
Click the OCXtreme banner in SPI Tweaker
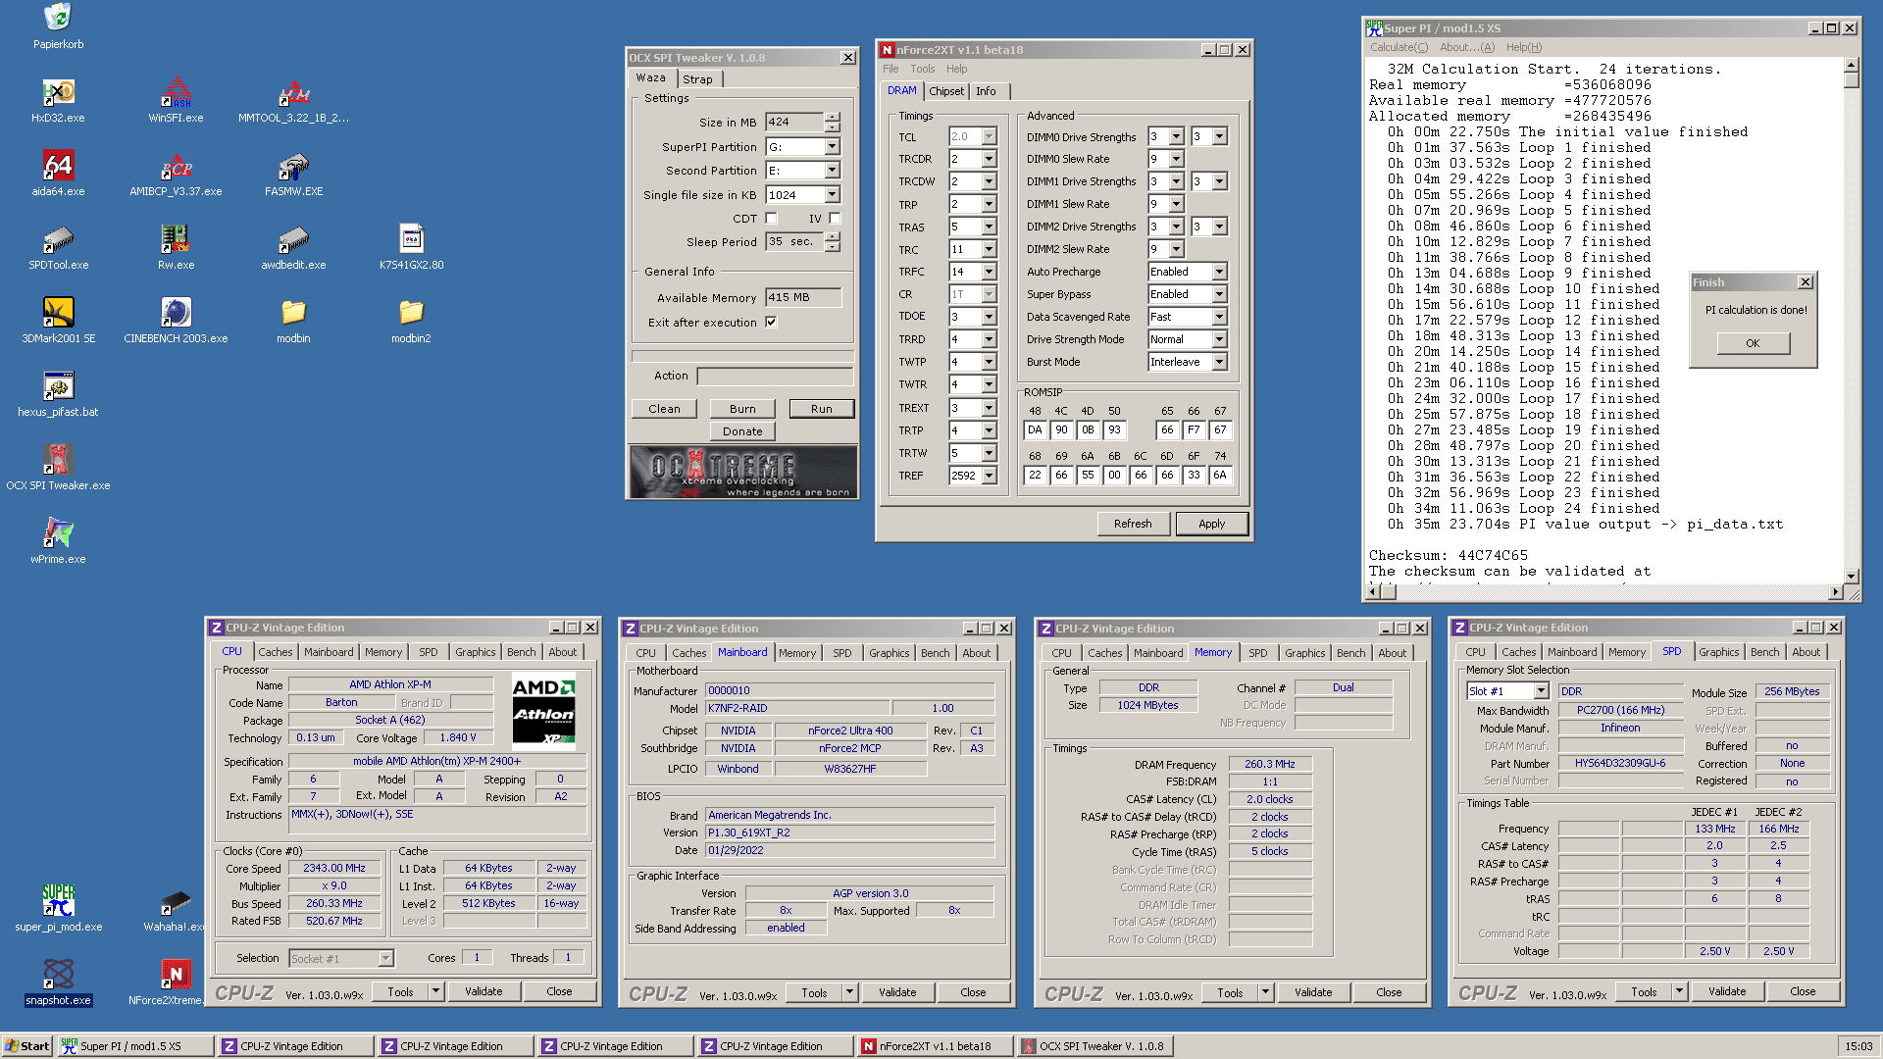point(742,473)
